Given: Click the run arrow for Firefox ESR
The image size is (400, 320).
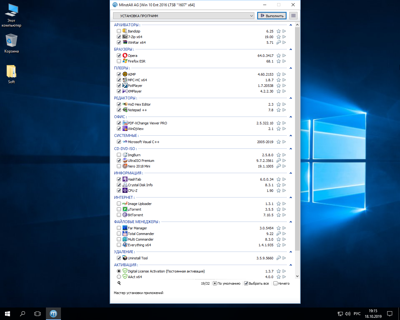Looking at the screenshot, I should pos(284,61).
